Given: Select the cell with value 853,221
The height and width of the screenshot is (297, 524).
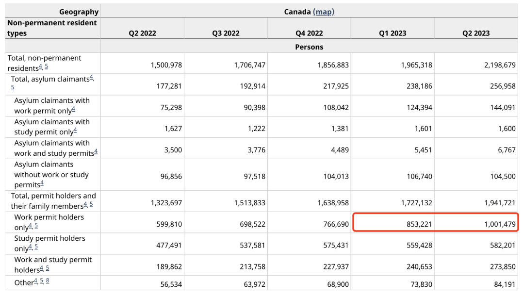Looking at the screenshot, I should coord(393,222).
